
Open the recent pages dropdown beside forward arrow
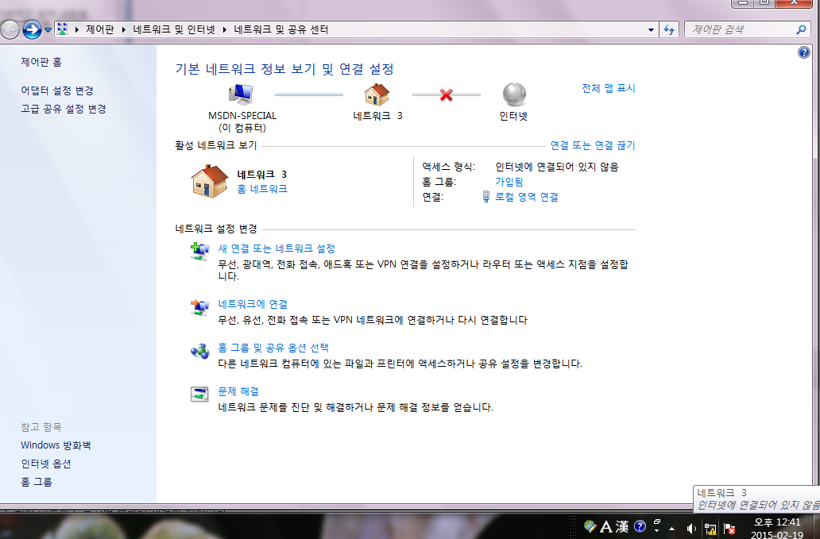(x=48, y=30)
